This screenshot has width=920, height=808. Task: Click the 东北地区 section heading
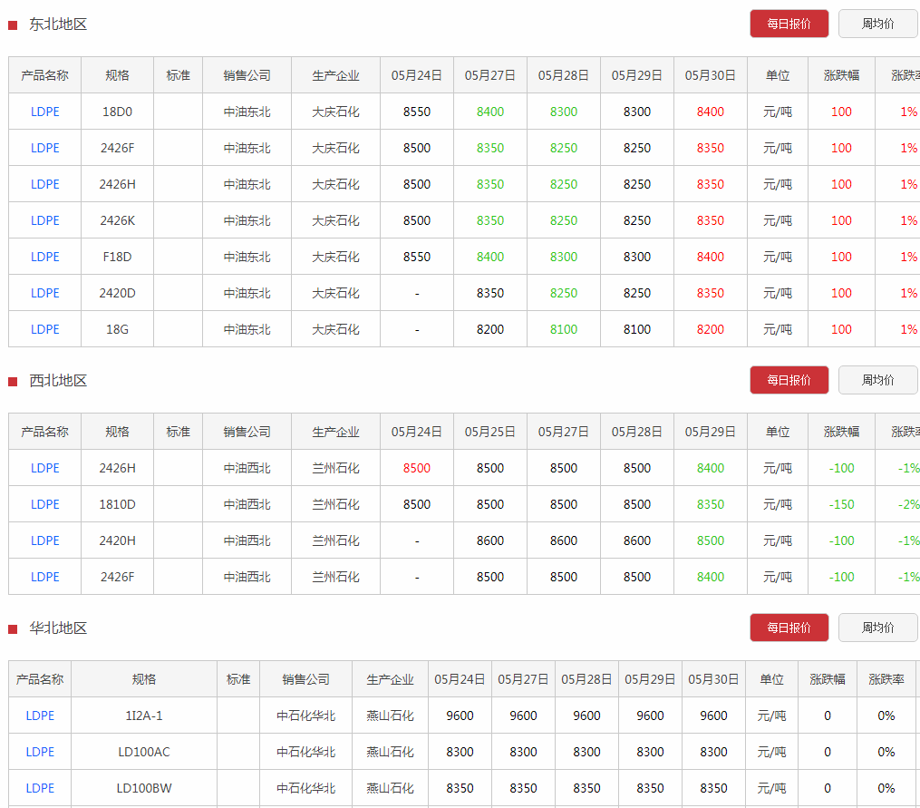pyautogui.click(x=58, y=24)
